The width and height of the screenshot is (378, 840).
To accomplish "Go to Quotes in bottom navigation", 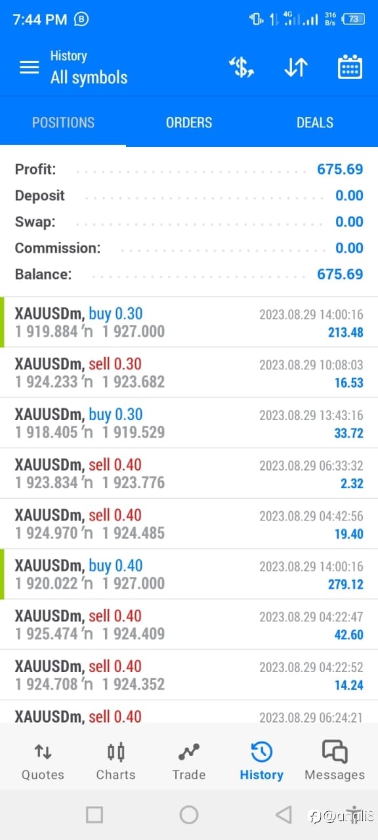I will (x=43, y=761).
